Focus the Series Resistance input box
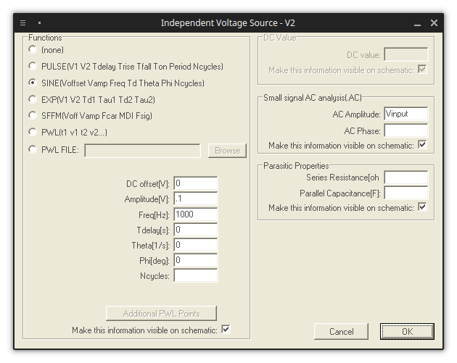The height and width of the screenshot is (363, 457). pos(406,178)
